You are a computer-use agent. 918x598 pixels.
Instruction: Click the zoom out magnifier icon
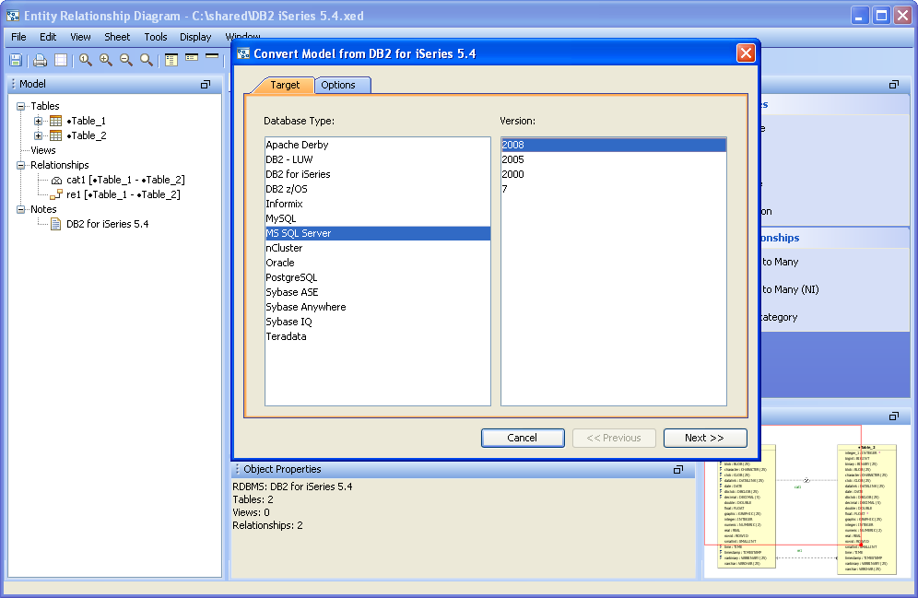pyautogui.click(x=126, y=60)
